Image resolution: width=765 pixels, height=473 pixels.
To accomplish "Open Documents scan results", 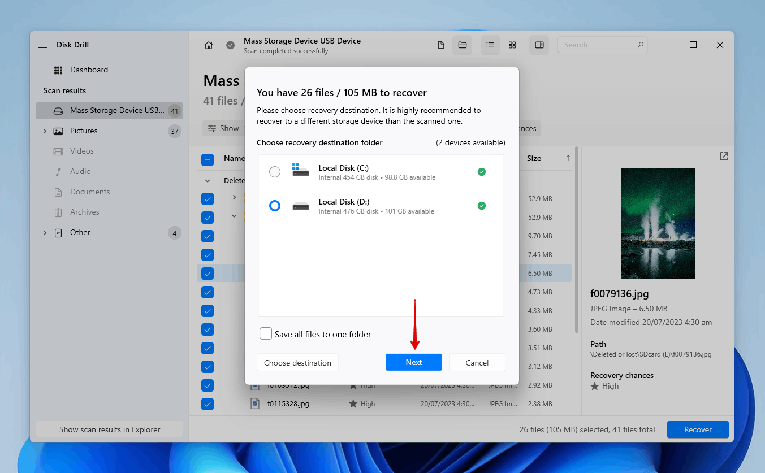I will [x=90, y=192].
